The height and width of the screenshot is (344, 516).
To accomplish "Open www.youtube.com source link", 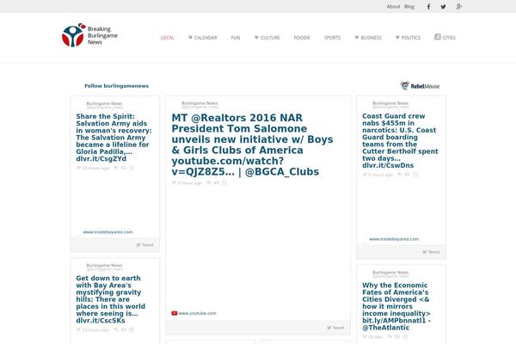I will pos(198,313).
